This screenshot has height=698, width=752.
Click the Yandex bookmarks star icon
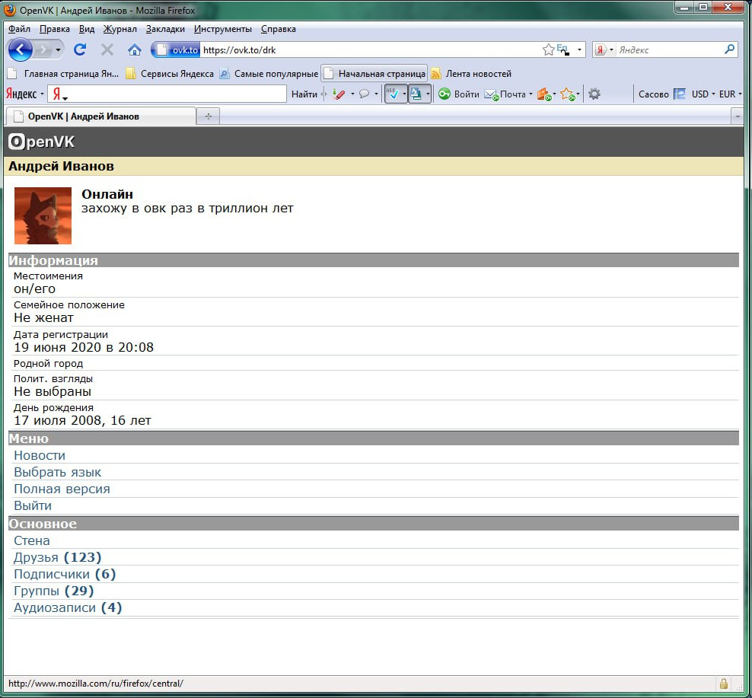(567, 94)
